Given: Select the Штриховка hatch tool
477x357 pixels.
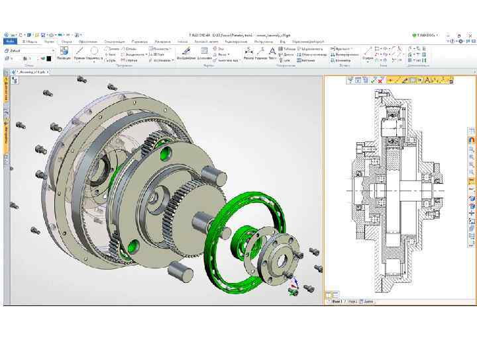Looking at the screenshot, I should point(204,54).
